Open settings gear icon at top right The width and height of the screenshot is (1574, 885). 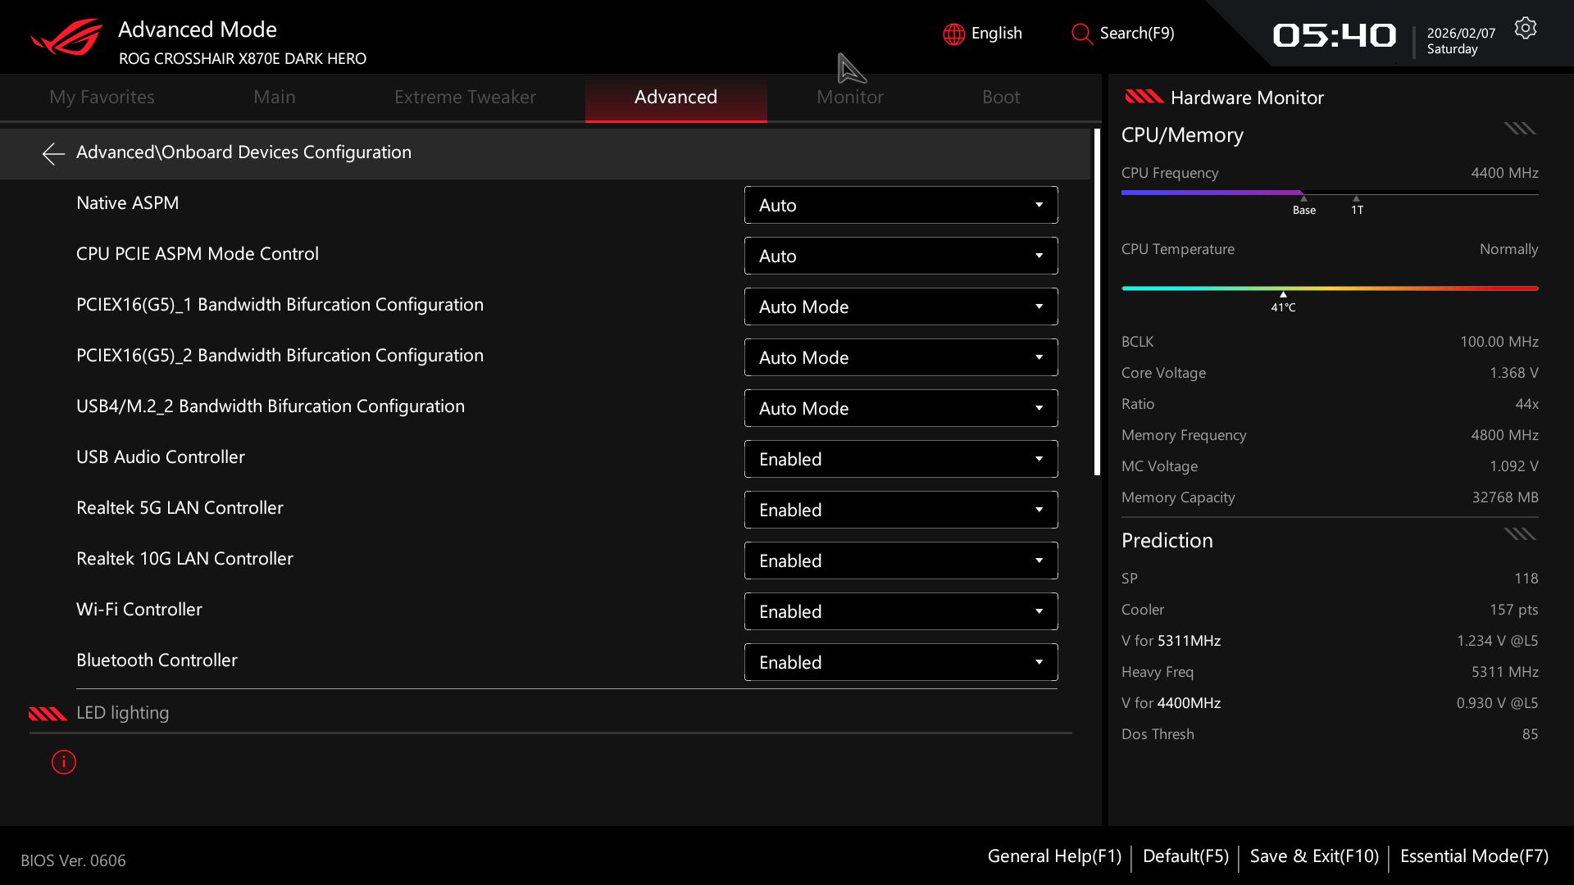tap(1525, 29)
